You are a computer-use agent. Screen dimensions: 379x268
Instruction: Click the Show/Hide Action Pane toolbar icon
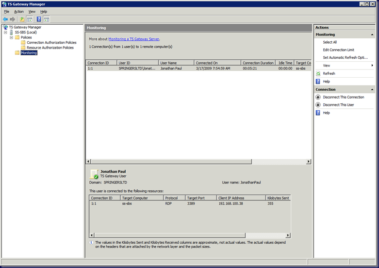47,19
